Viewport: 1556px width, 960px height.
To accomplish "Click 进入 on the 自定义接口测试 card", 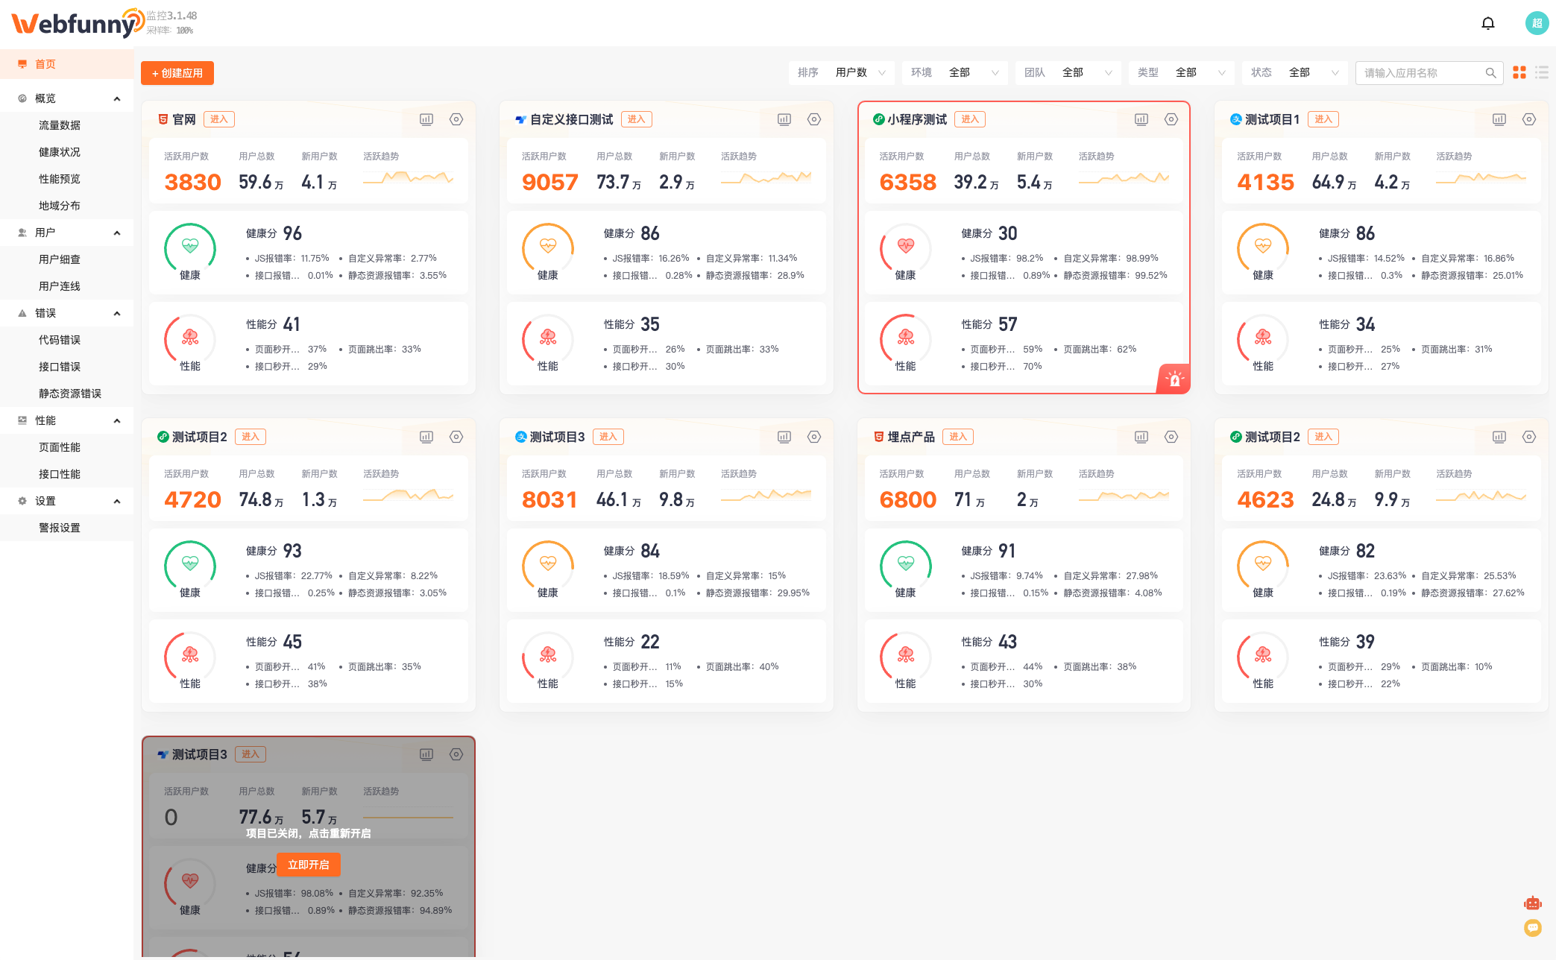I will pyautogui.click(x=637, y=119).
